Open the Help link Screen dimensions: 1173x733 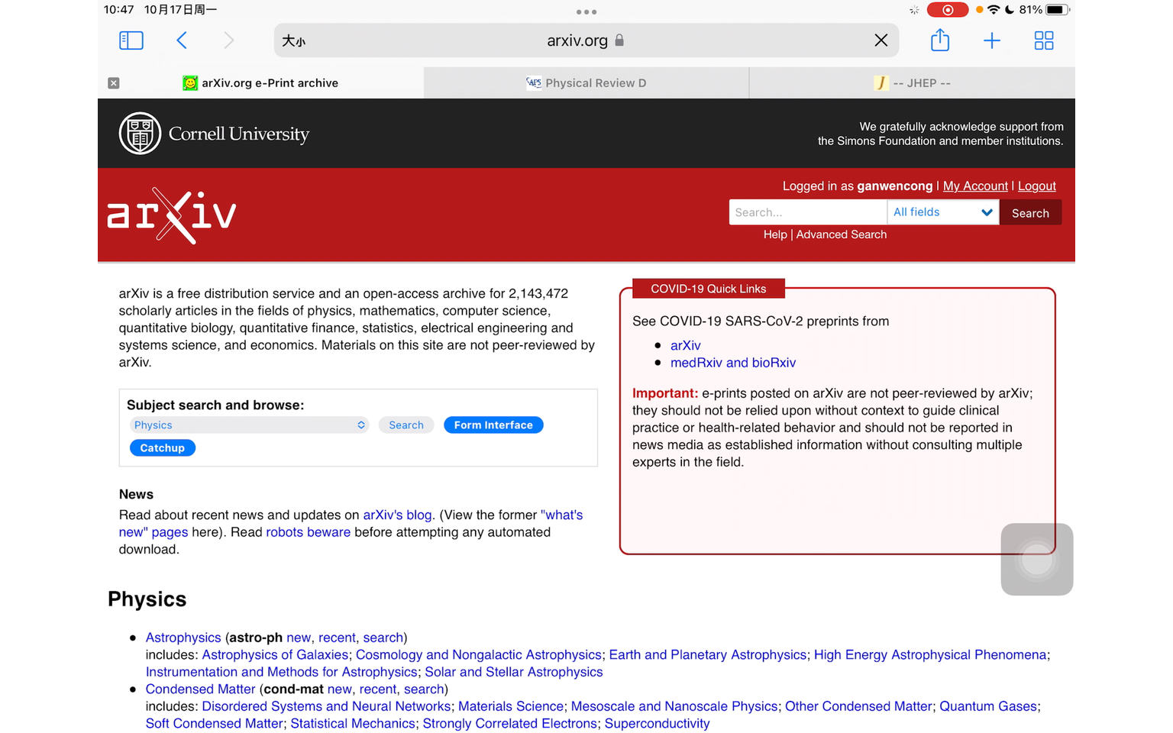(775, 234)
